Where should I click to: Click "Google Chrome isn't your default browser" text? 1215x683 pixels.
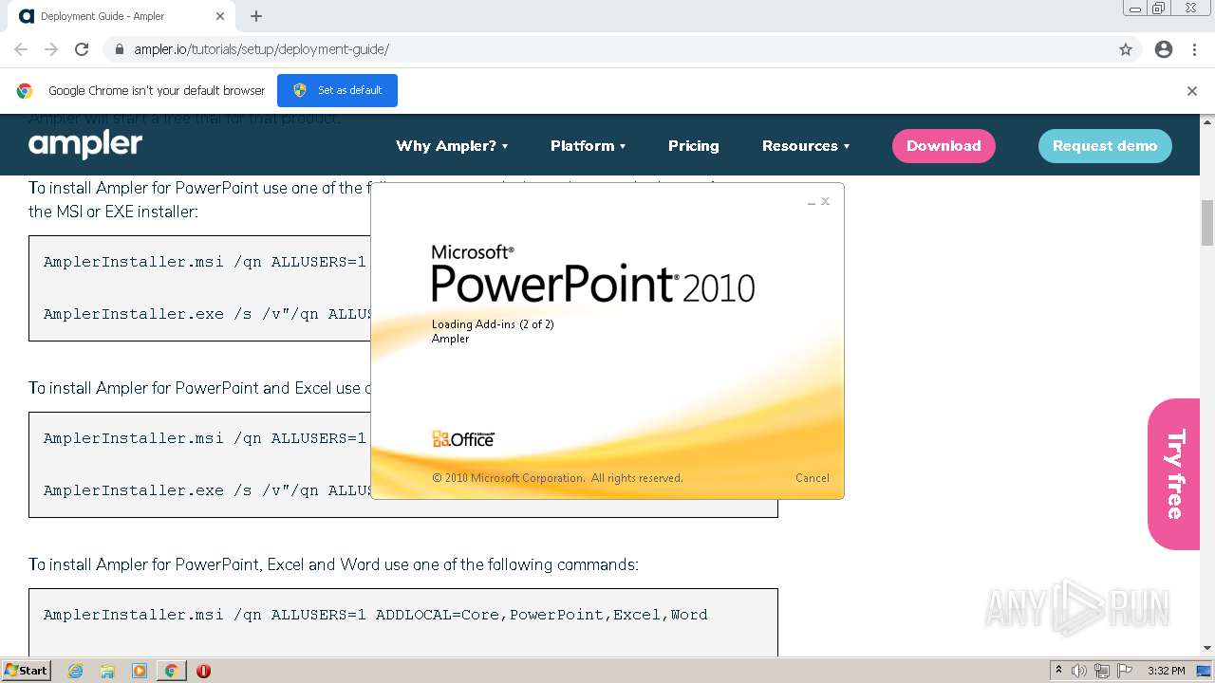point(157,91)
